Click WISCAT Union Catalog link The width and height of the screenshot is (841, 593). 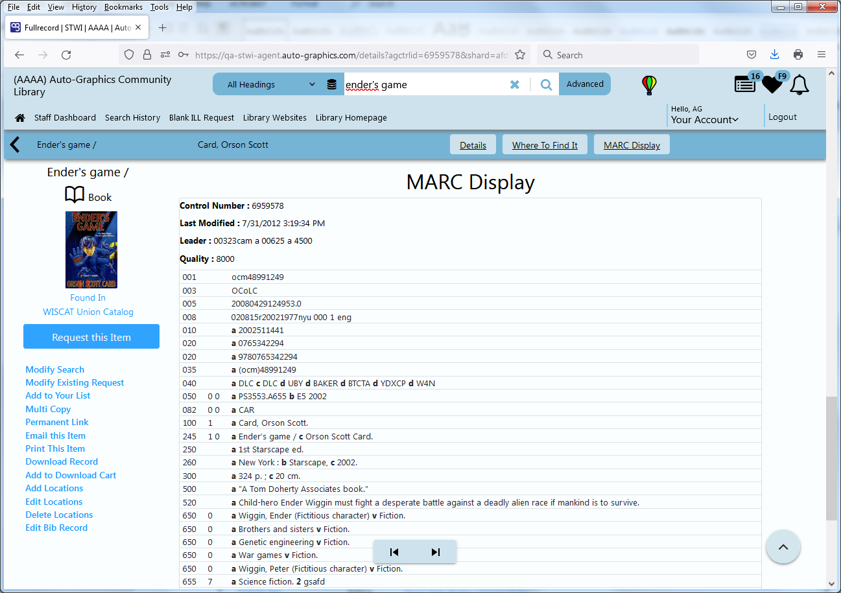coord(88,312)
